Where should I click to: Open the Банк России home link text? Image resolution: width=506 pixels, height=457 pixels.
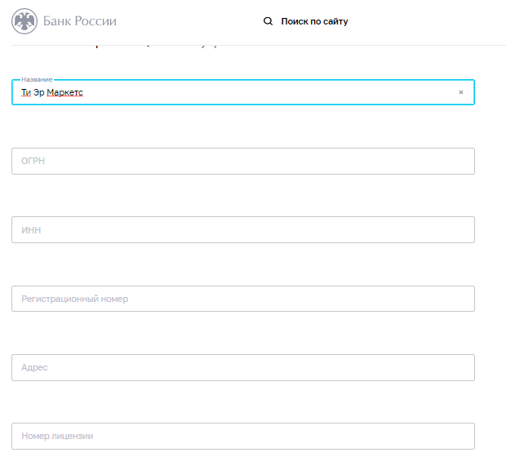click(80, 21)
